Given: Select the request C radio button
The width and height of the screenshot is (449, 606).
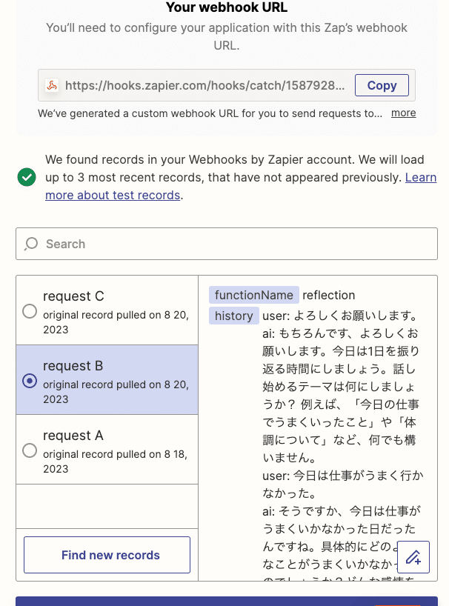Looking at the screenshot, I should point(30,311).
